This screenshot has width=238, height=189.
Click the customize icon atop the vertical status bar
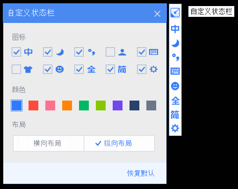175,13
